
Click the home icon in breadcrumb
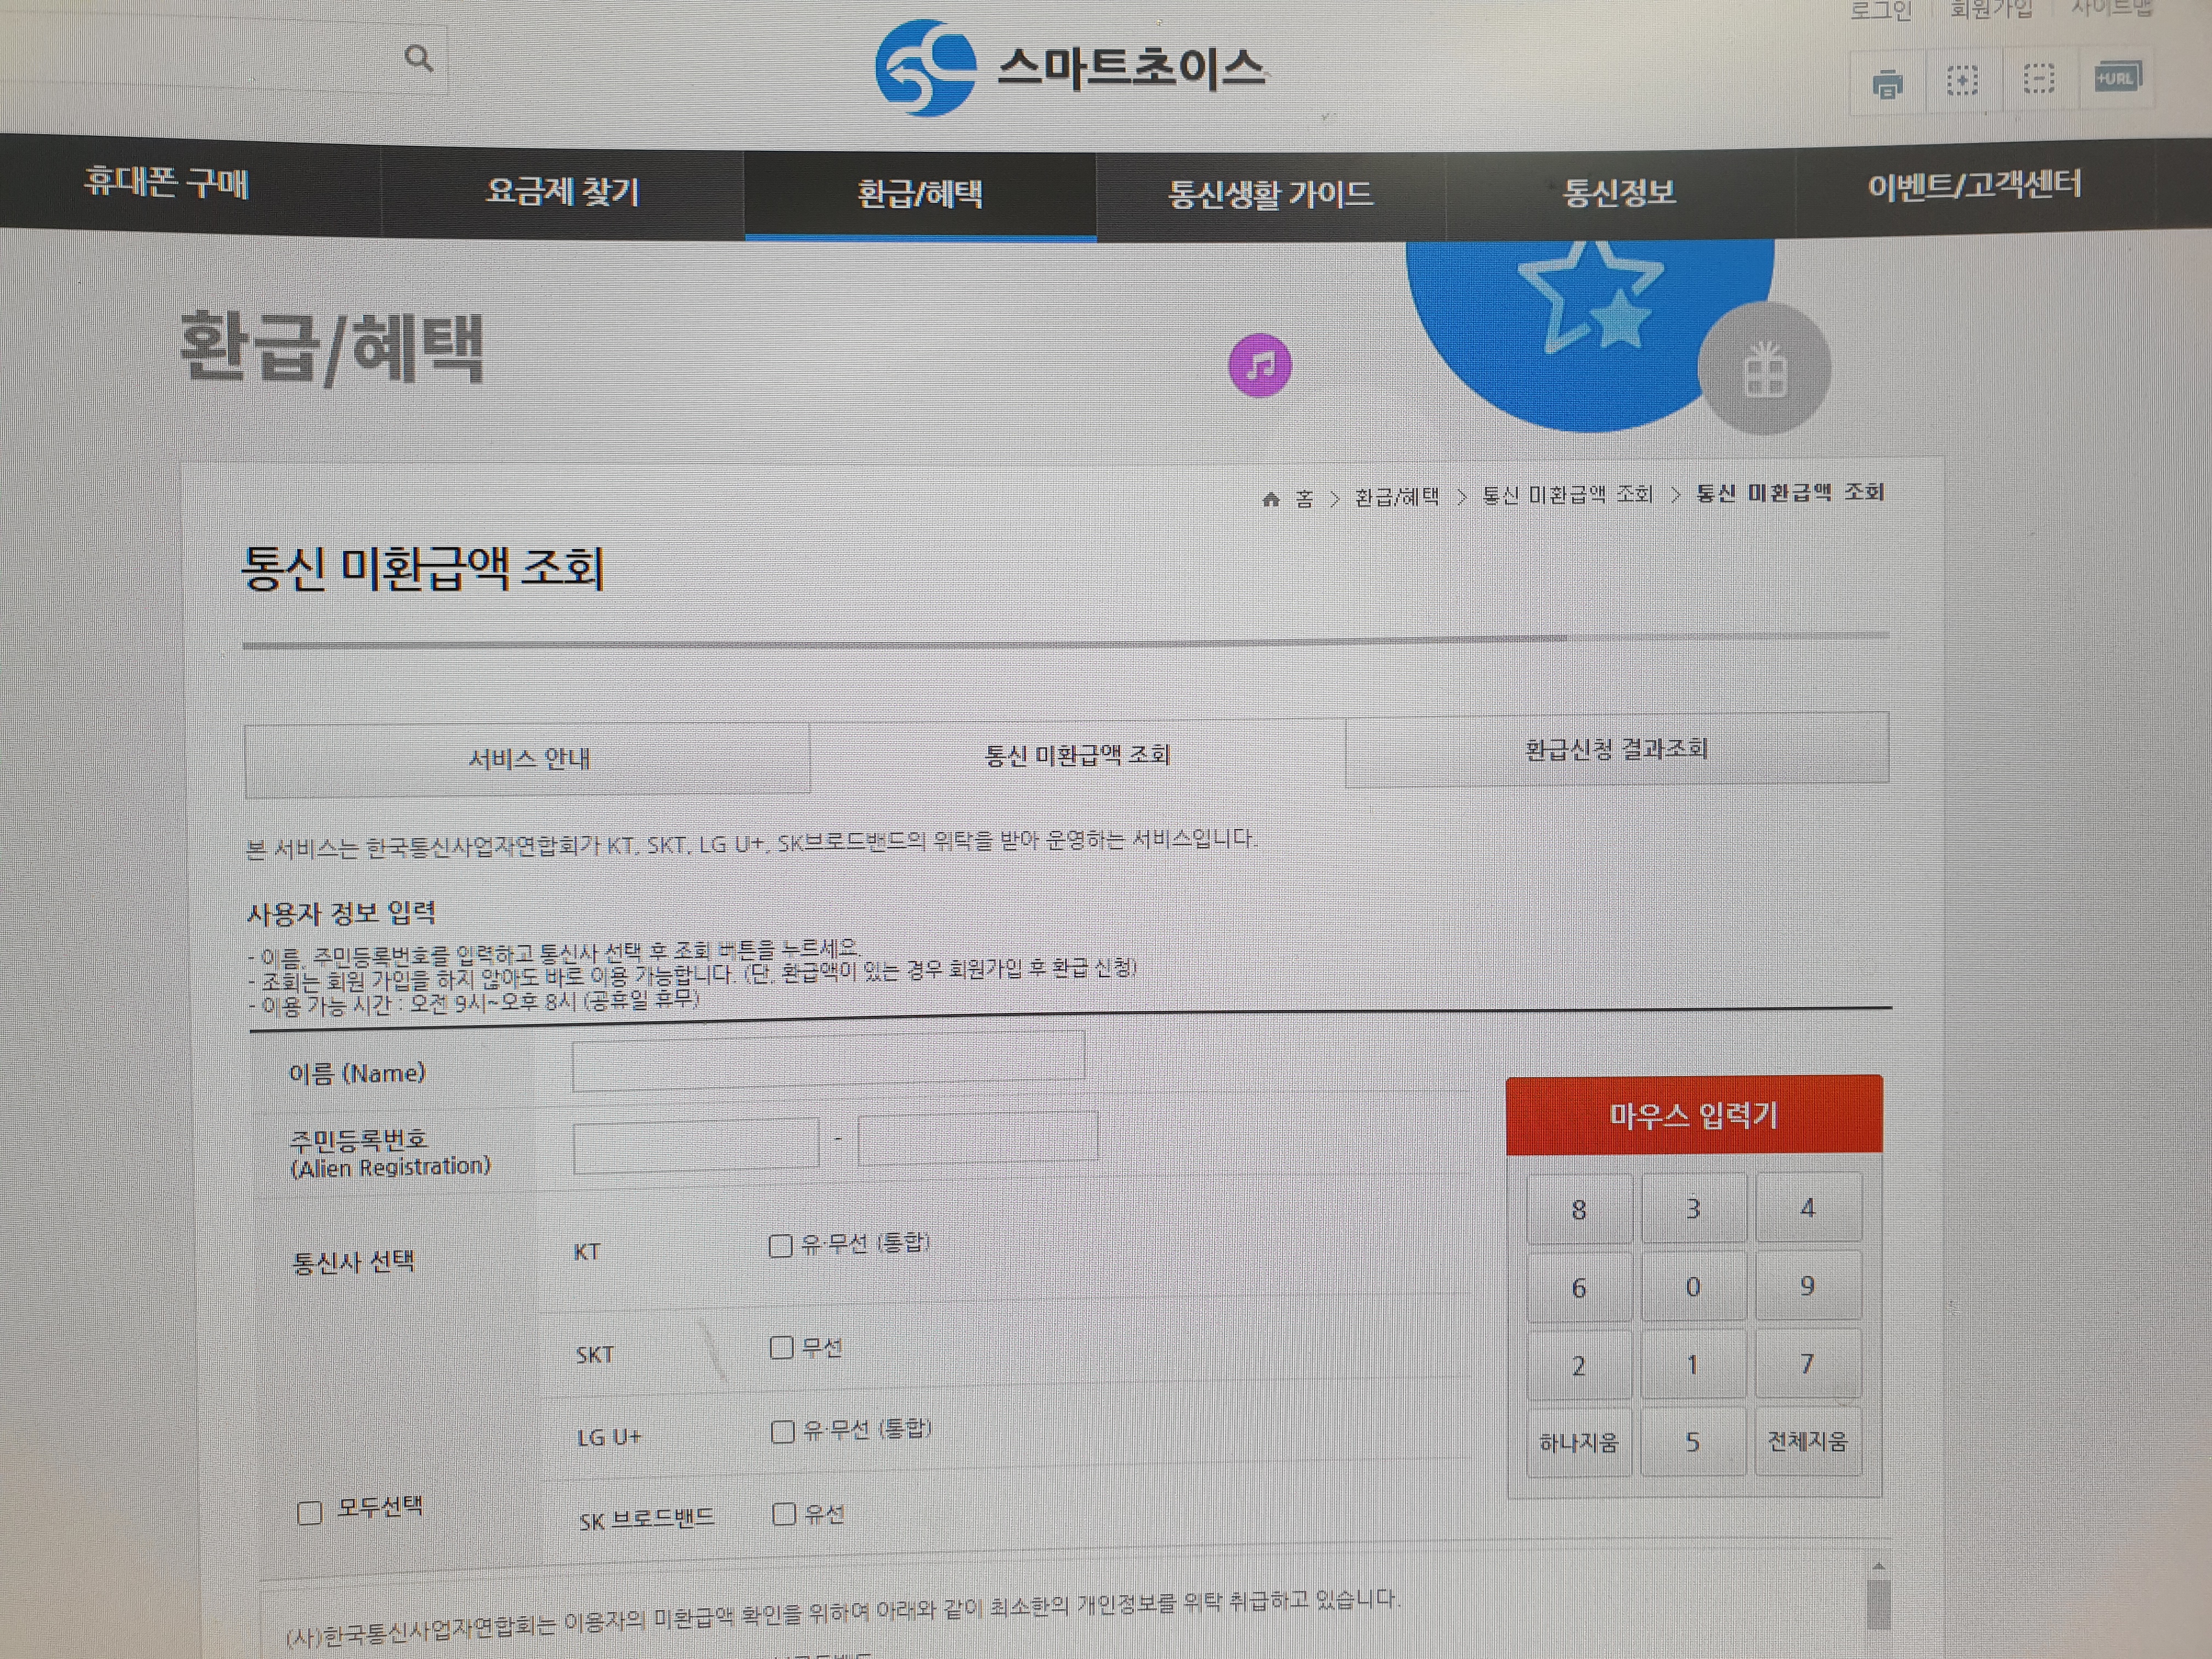1270,499
